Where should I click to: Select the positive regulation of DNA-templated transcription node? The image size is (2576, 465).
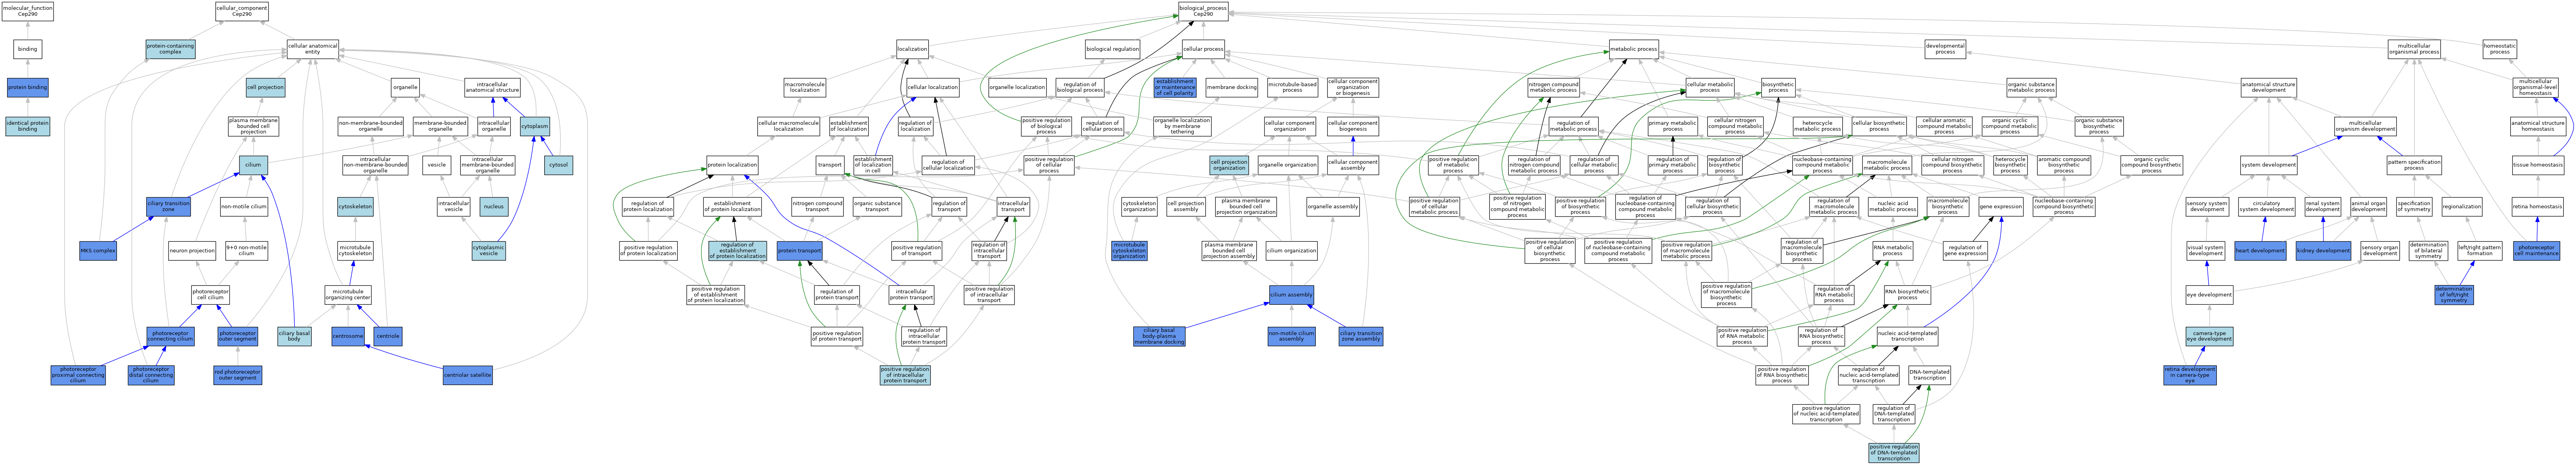[1894, 453]
